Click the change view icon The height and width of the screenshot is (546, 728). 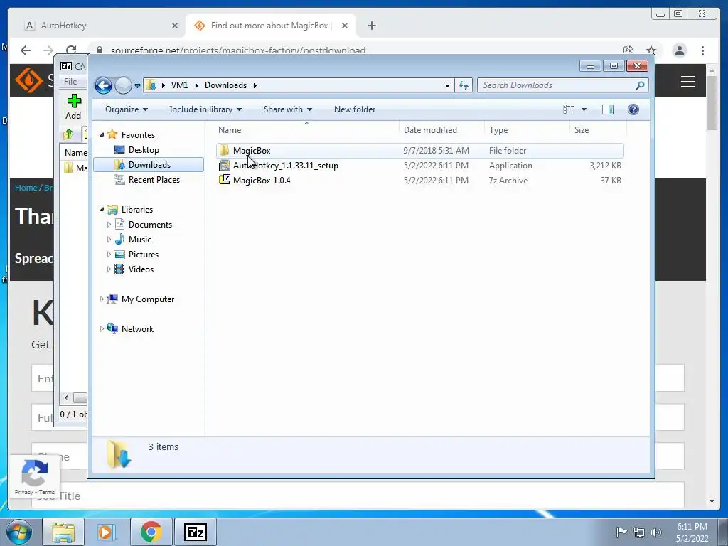pyautogui.click(x=569, y=109)
